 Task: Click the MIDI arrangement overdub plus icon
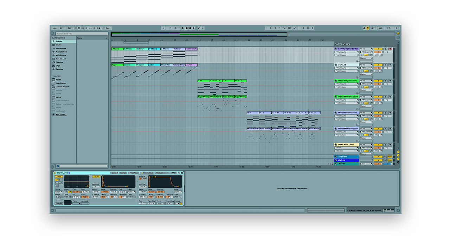click(194, 28)
